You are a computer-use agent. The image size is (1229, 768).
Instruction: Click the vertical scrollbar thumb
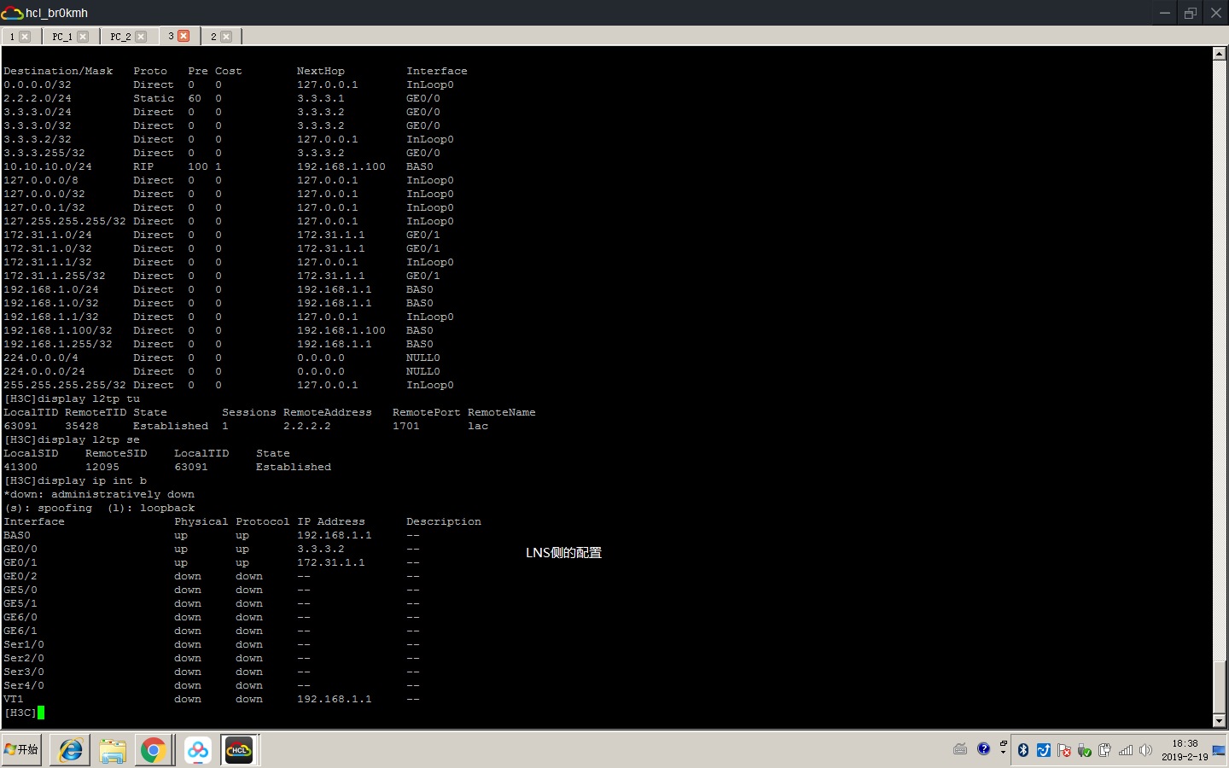(1219, 688)
